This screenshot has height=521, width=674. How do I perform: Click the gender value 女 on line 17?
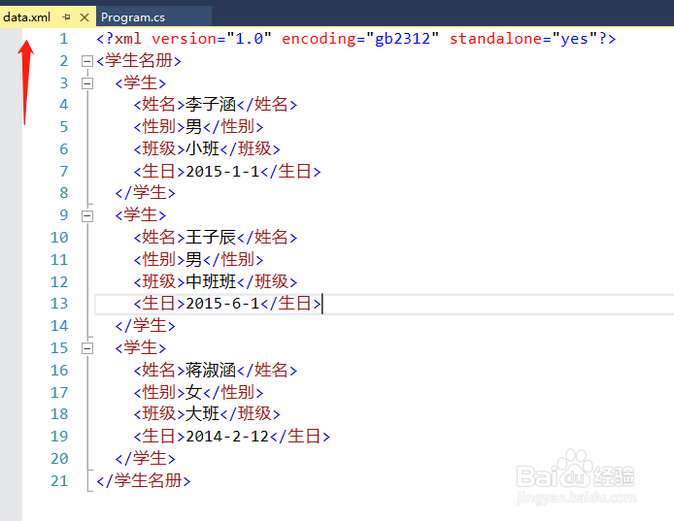pyautogui.click(x=194, y=392)
